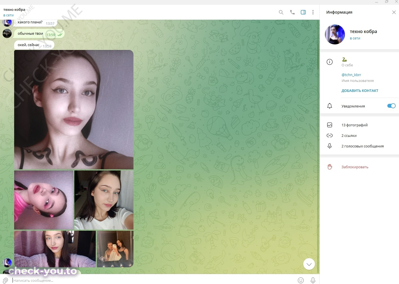Maximize or restore the Telegram window
The width and height of the screenshot is (399, 284).
(x=387, y=2)
